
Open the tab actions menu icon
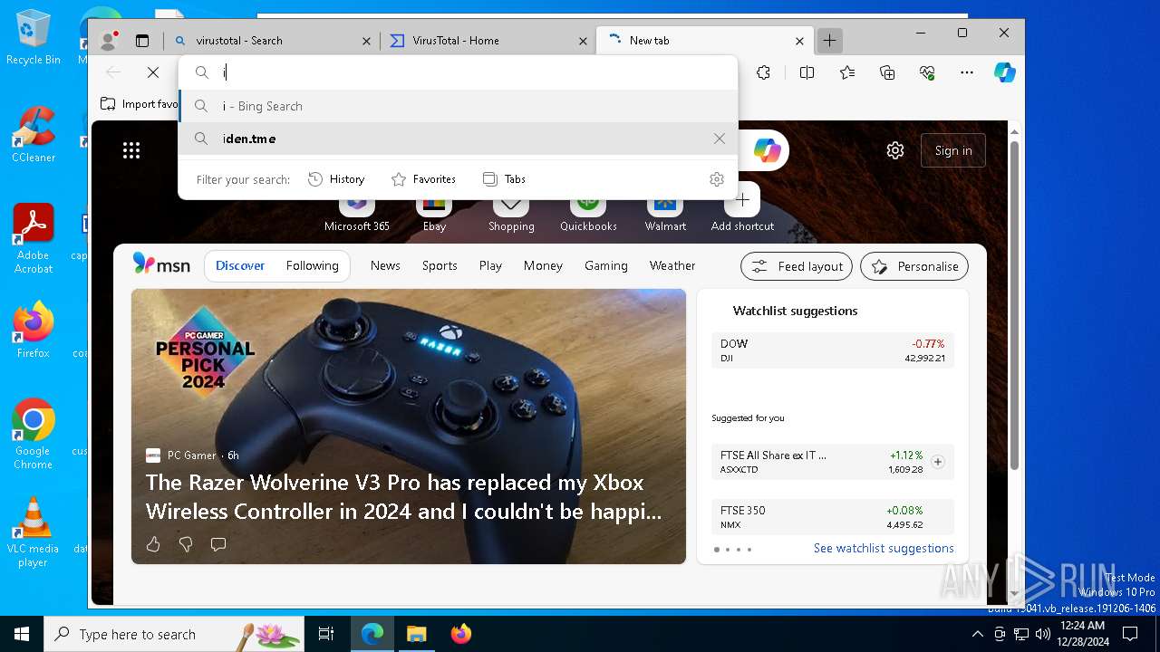pos(142,41)
